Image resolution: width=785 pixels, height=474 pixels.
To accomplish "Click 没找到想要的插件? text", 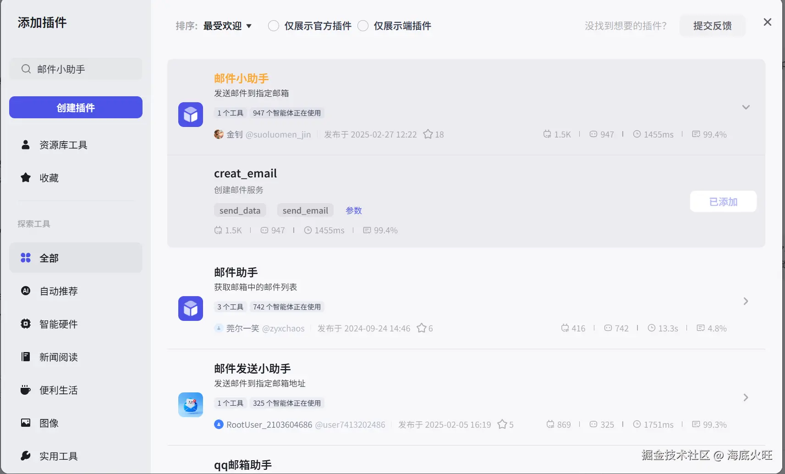I will pos(626,26).
